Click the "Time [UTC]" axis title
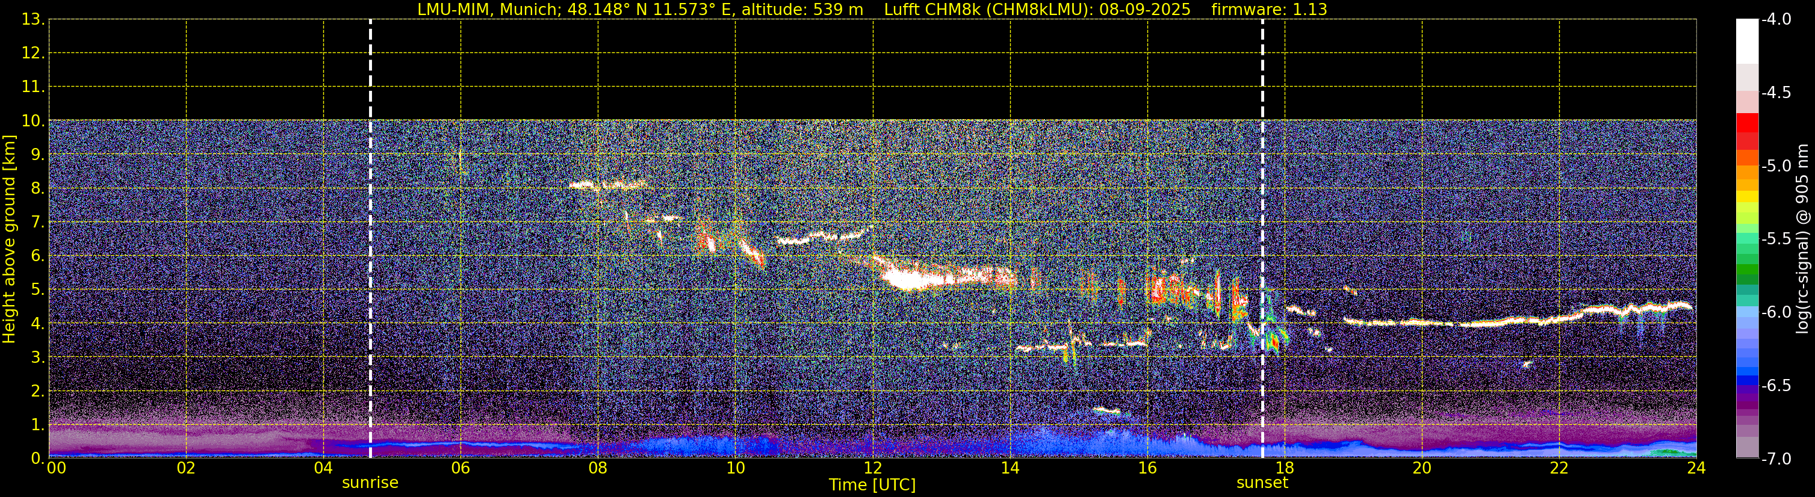This screenshot has height=497, width=1815. pos(872,485)
